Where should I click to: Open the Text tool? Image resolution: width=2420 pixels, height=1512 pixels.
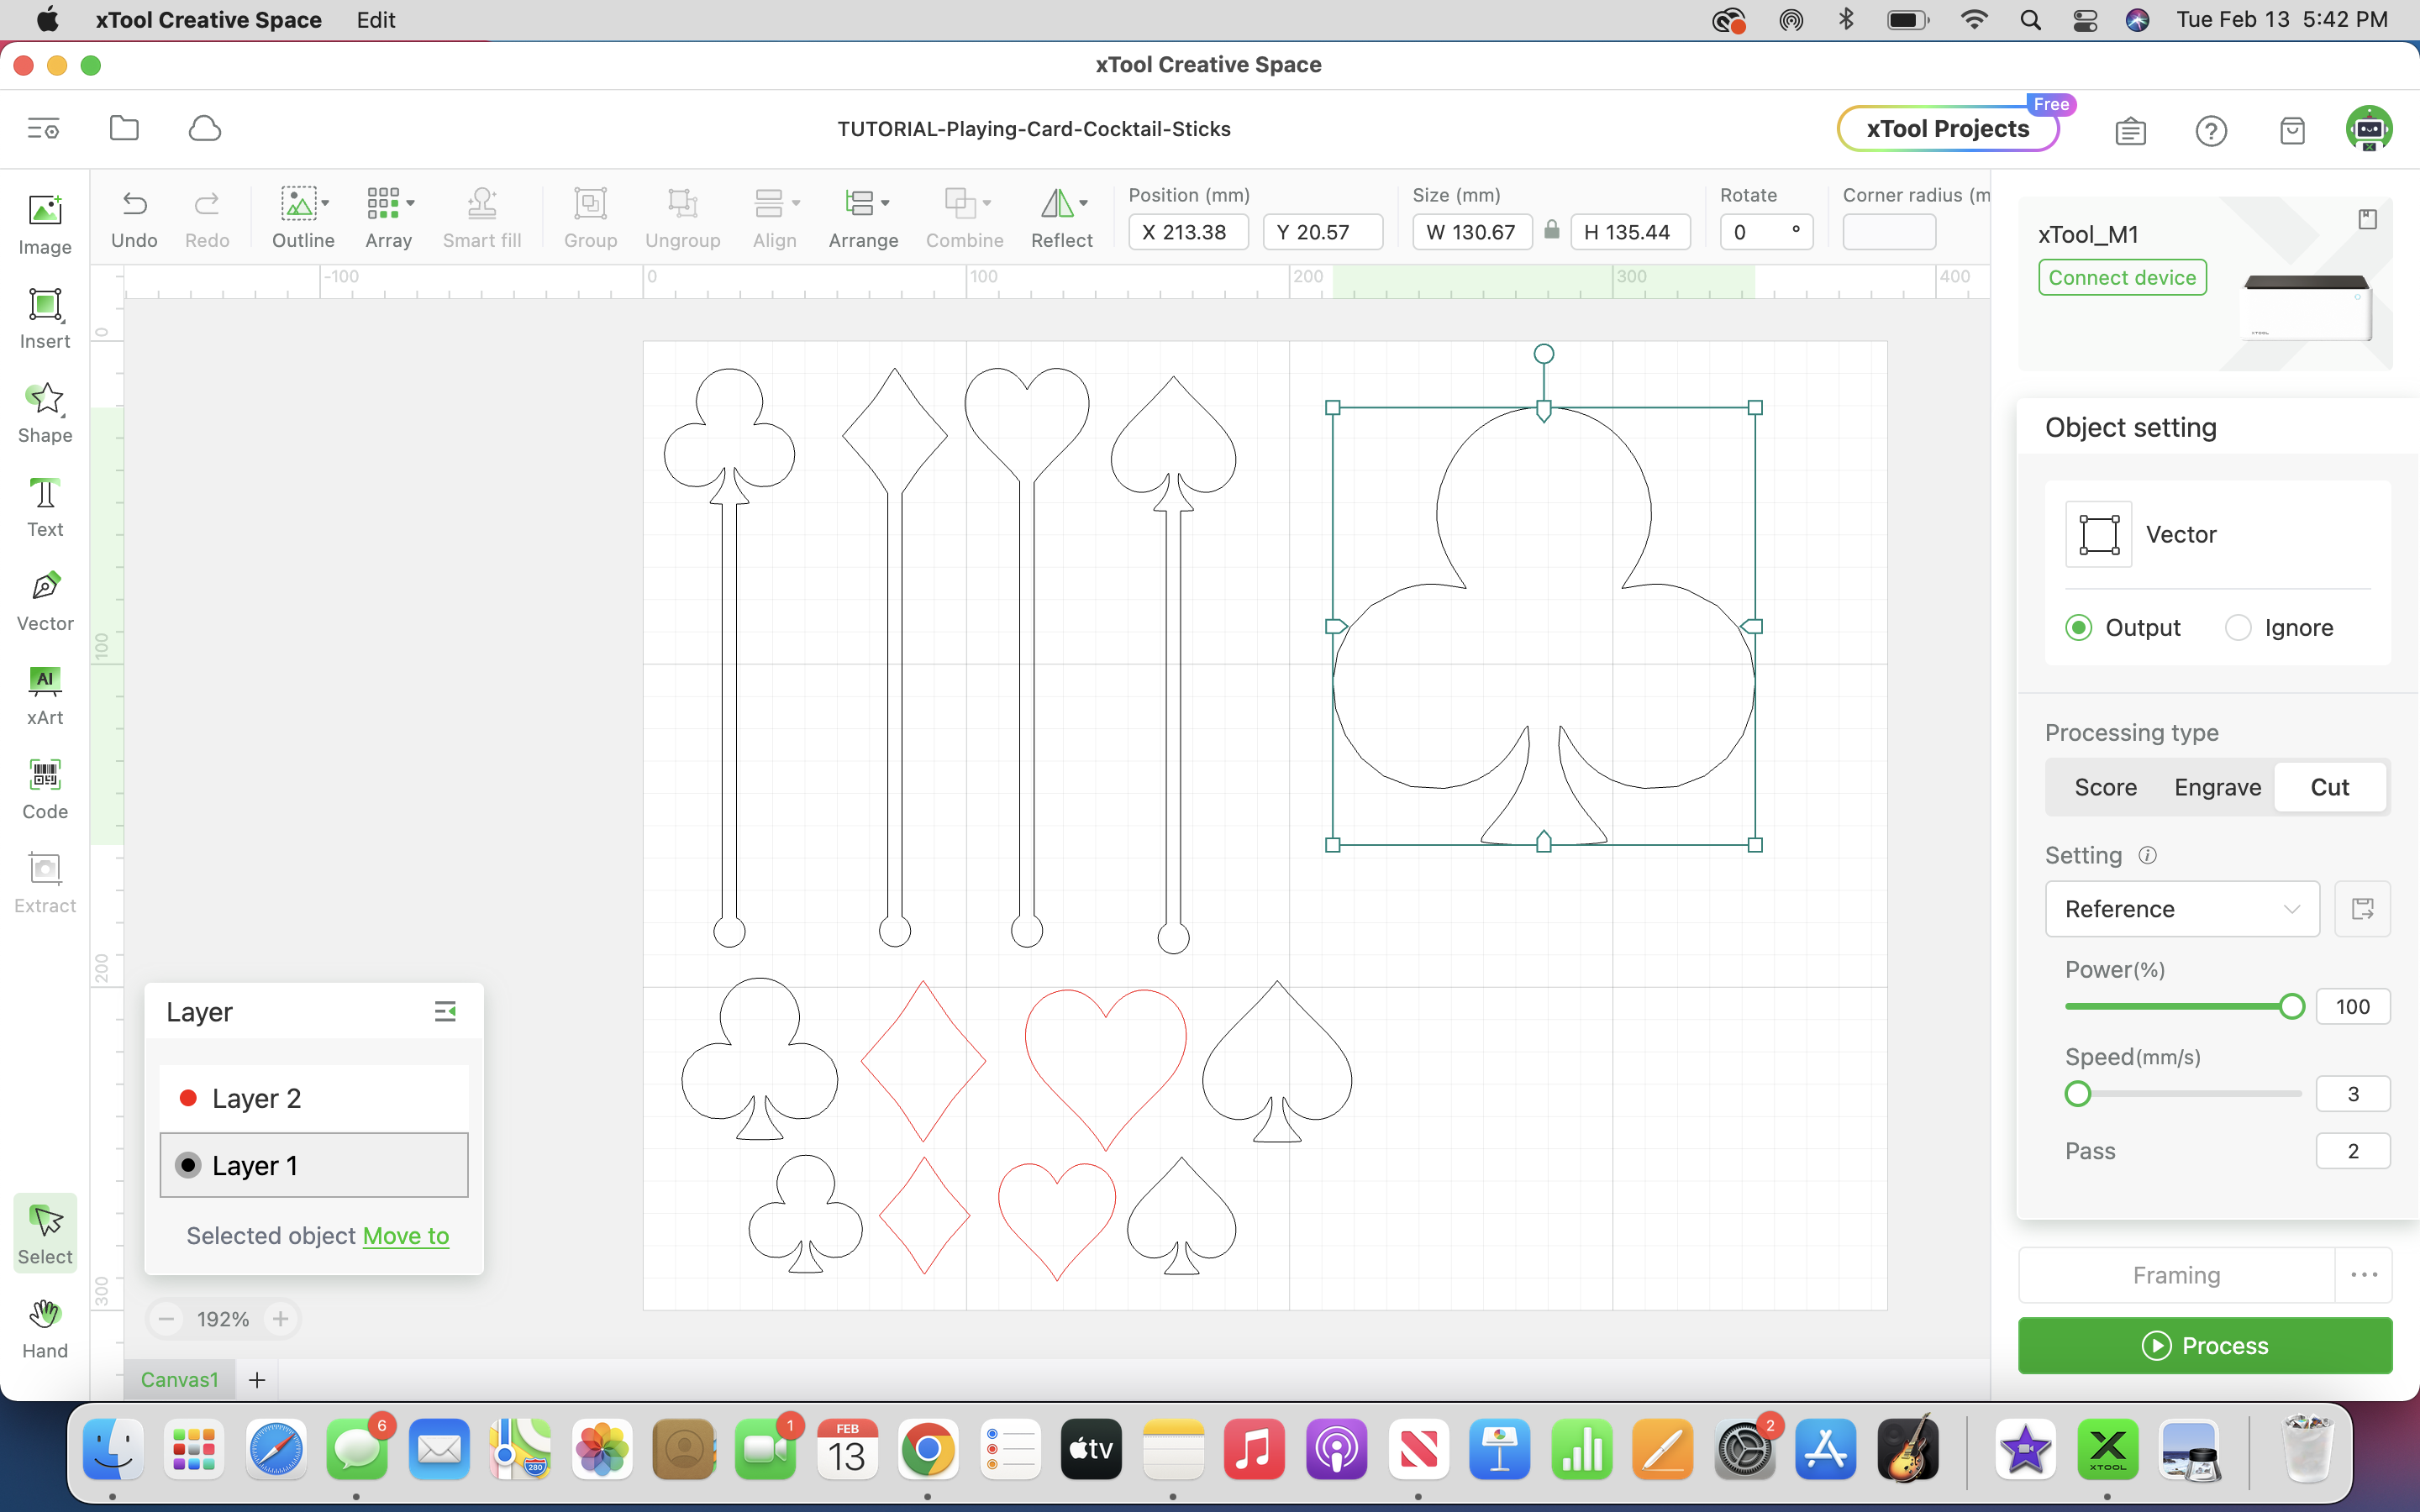point(44,505)
